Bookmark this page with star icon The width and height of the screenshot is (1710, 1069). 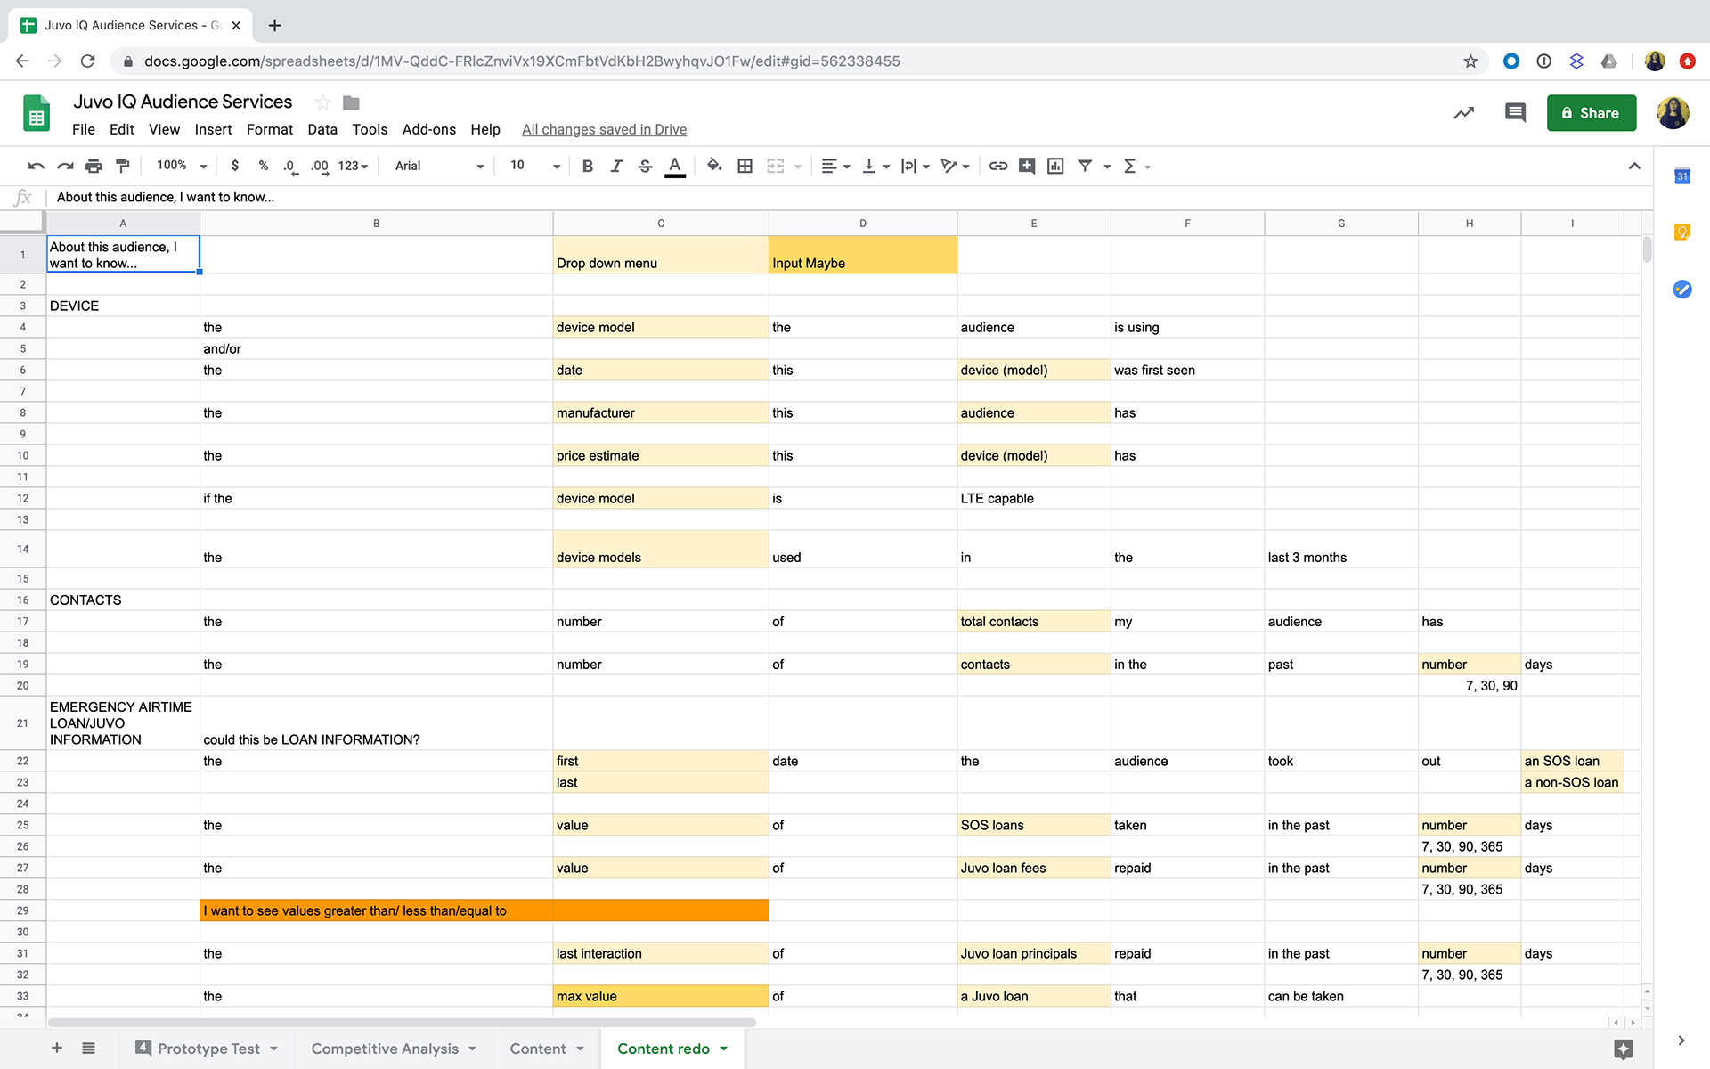click(x=1470, y=61)
